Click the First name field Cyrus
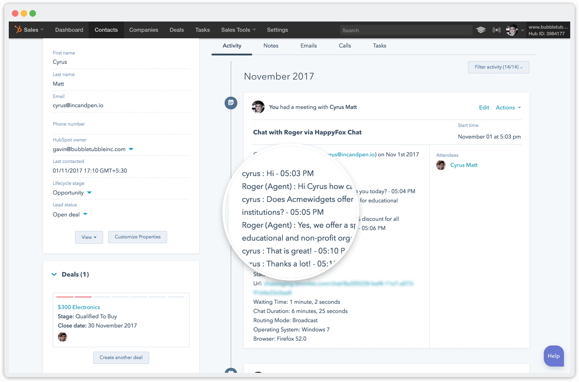 121,62
